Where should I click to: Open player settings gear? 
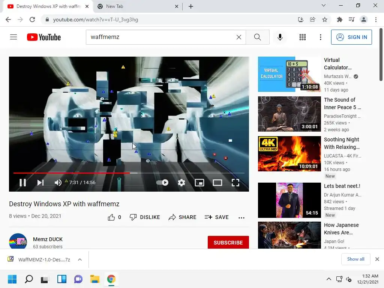point(181,183)
